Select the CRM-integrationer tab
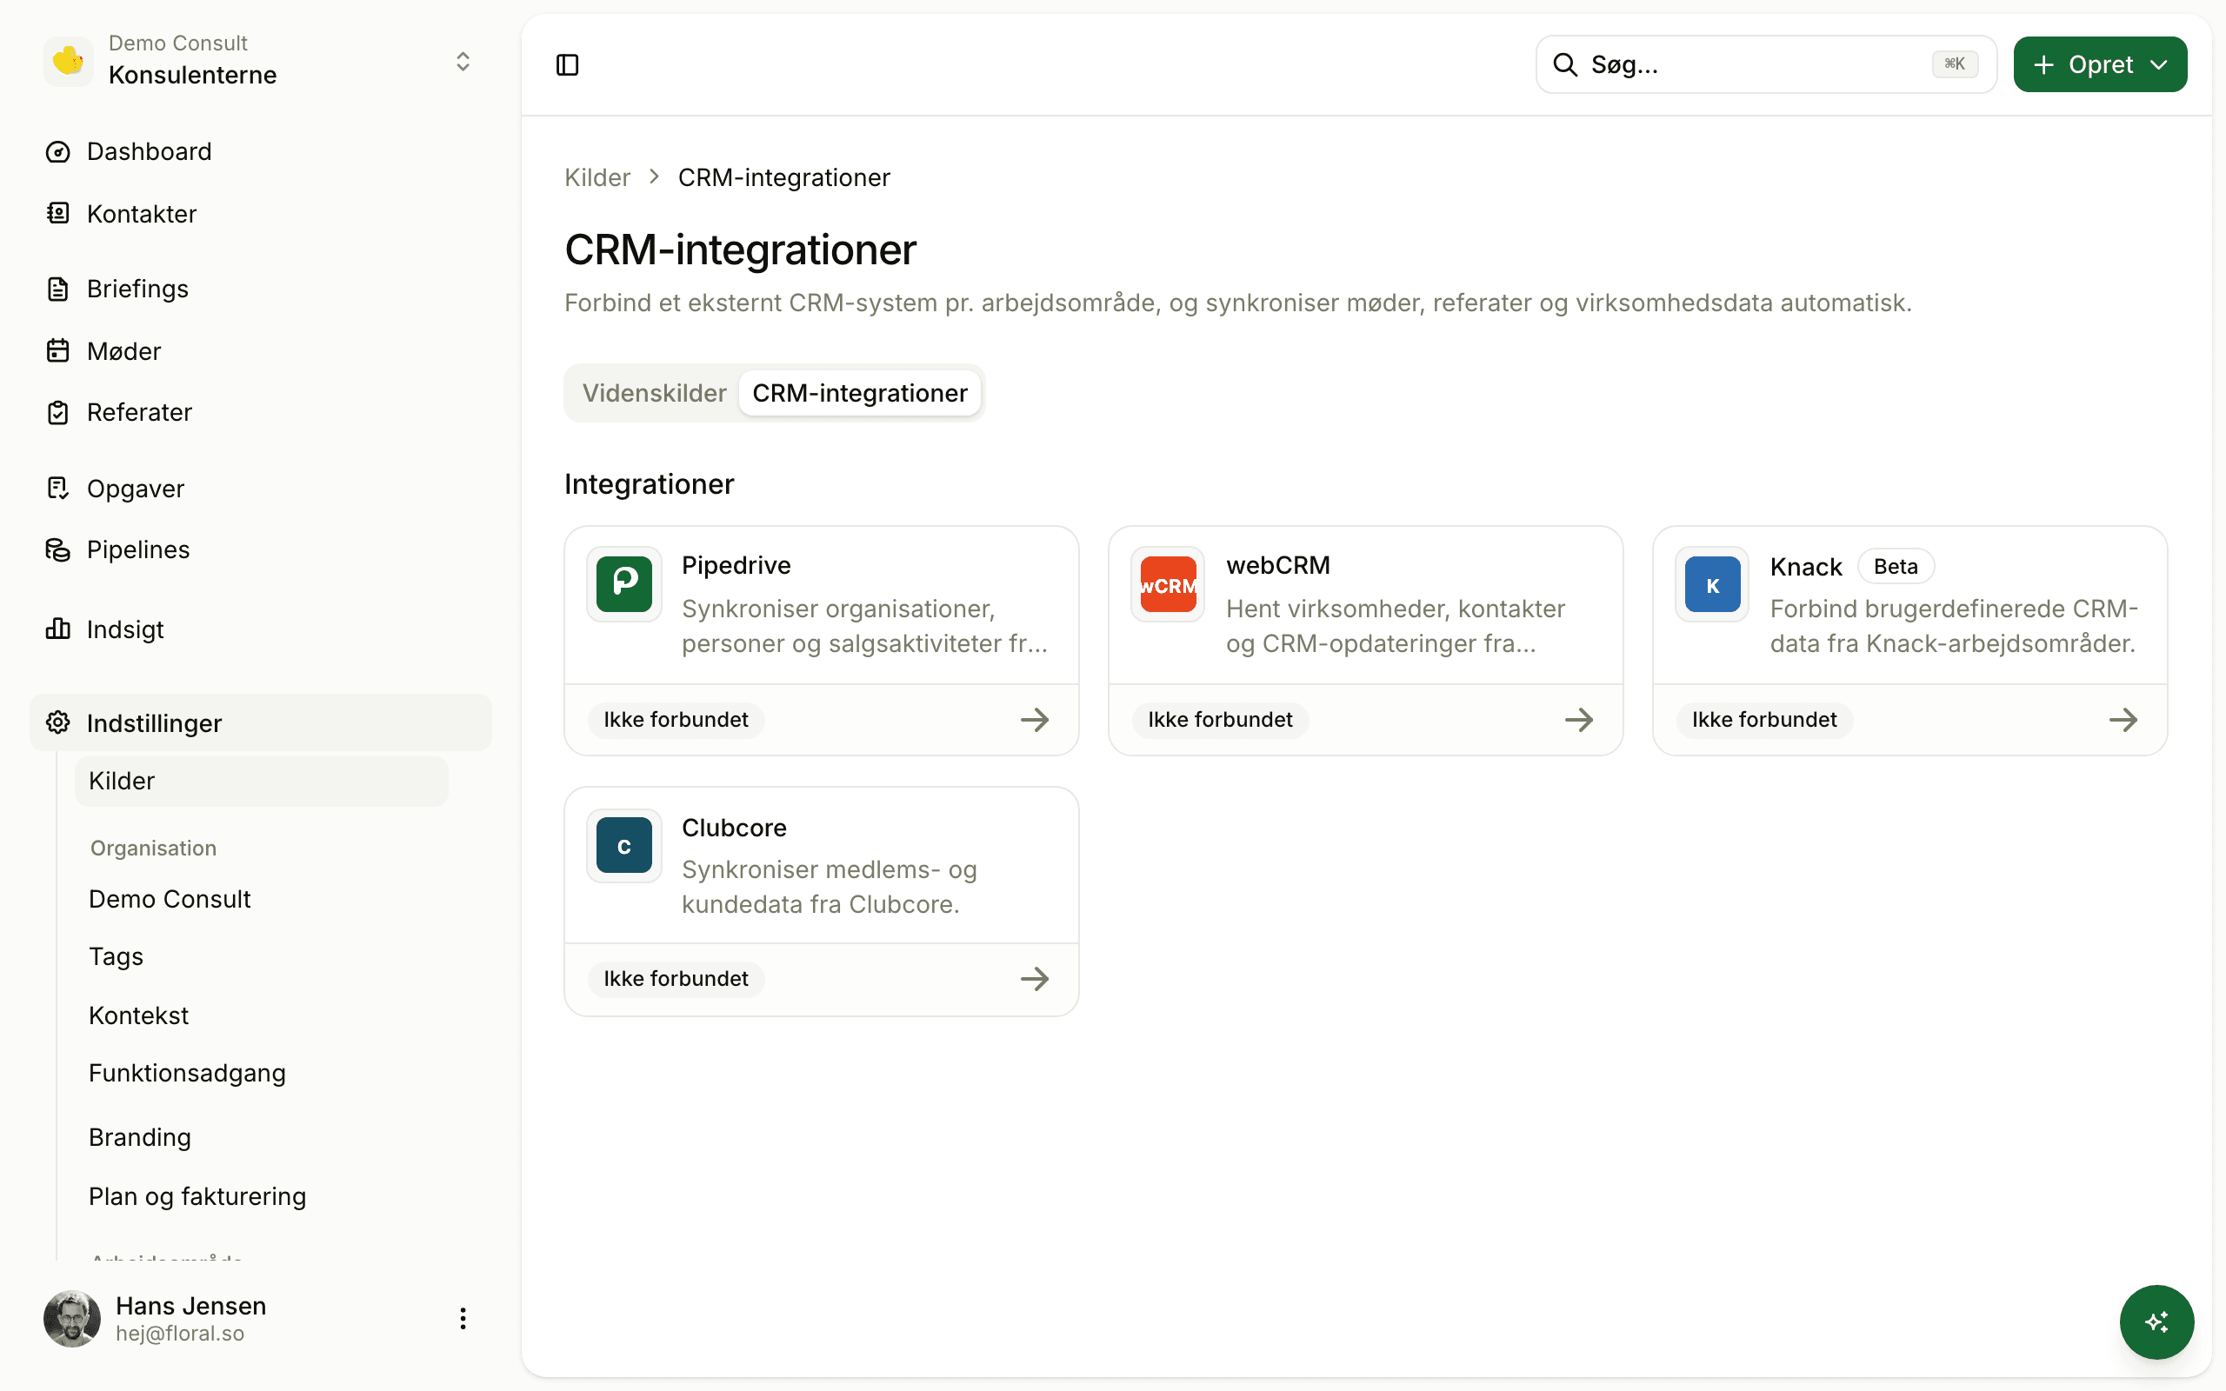 click(860, 393)
